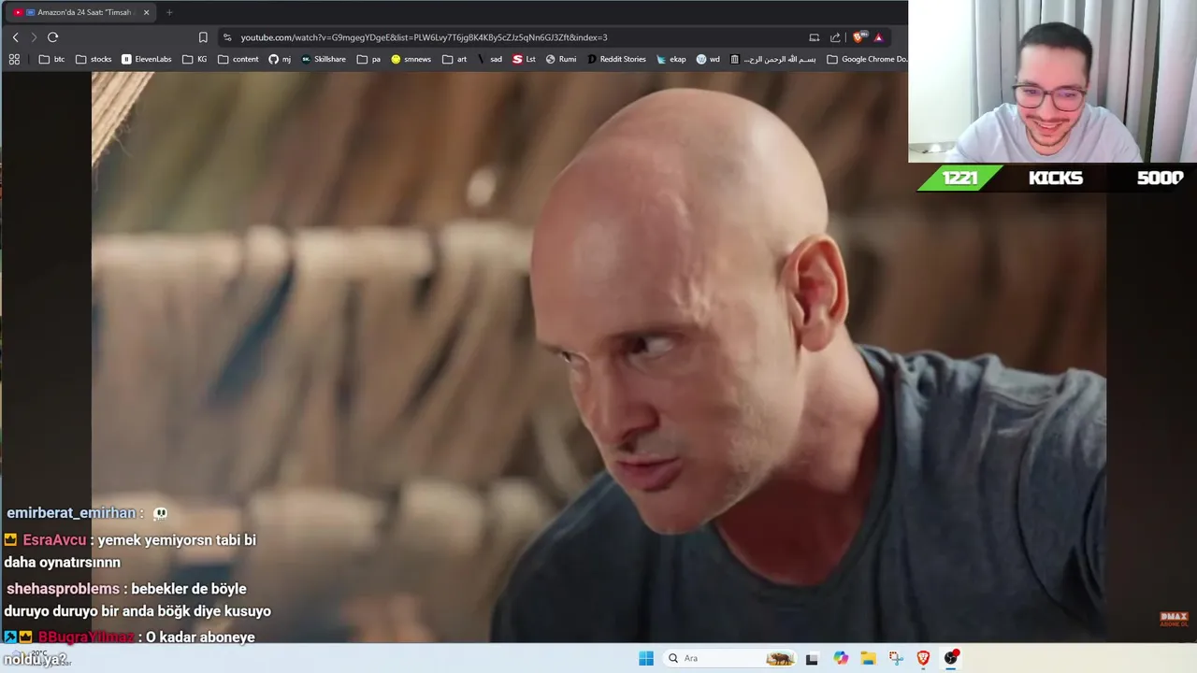Go back with the browser back arrow
The image size is (1197, 673).
pos(15,37)
